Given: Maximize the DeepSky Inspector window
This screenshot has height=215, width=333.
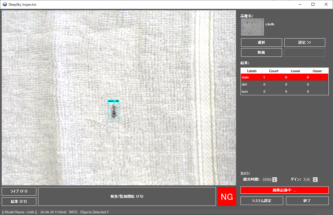Looking at the screenshot, I should point(313,4).
